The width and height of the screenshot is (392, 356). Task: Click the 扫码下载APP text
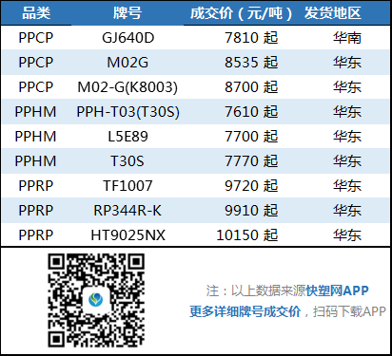coord(349,311)
